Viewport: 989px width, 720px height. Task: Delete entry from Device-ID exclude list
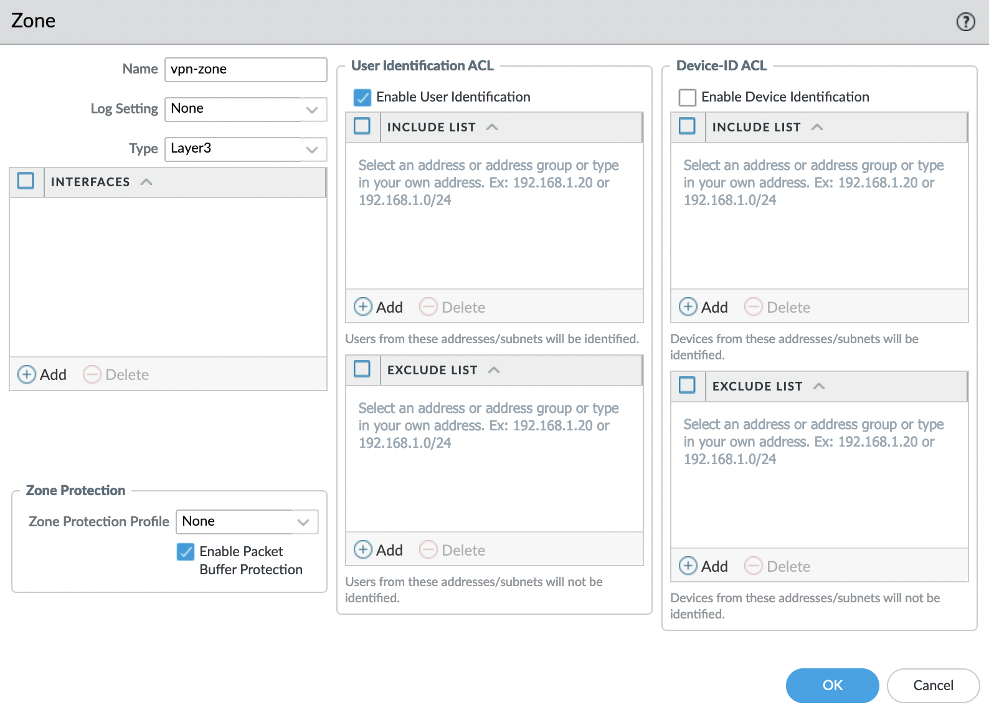(x=777, y=566)
